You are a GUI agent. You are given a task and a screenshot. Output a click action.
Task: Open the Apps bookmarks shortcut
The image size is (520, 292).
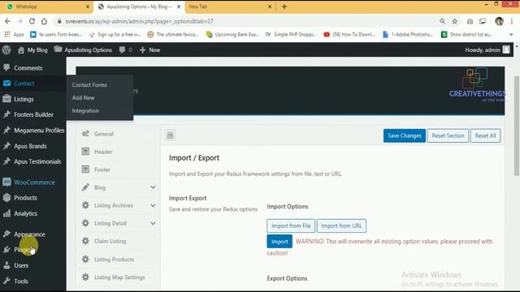[x=15, y=34]
